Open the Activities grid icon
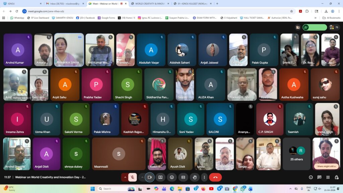 (328, 177)
